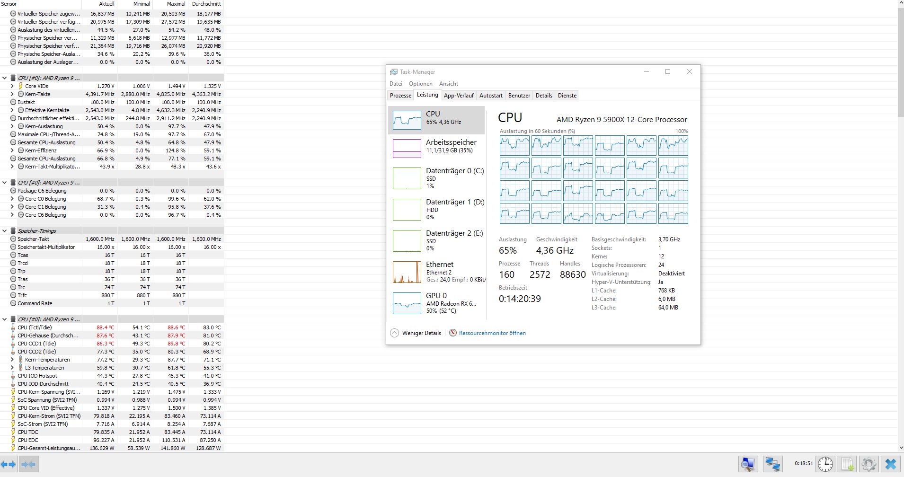Switch to the Autostart tab
Screen dimensions: 904x477
pyautogui.click(x=491, y=96)
